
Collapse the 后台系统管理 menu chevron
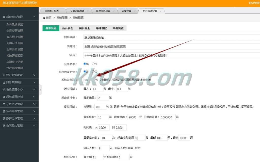coord(34,17)
